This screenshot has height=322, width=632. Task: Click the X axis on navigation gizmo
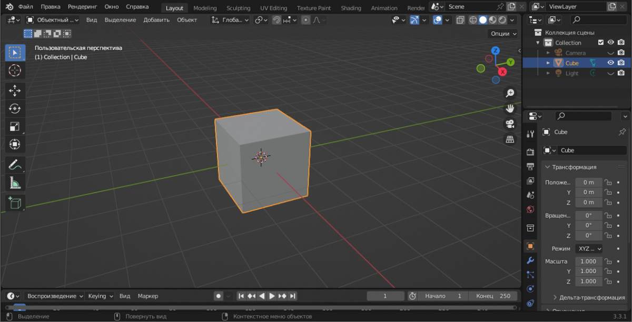[502, 72]
